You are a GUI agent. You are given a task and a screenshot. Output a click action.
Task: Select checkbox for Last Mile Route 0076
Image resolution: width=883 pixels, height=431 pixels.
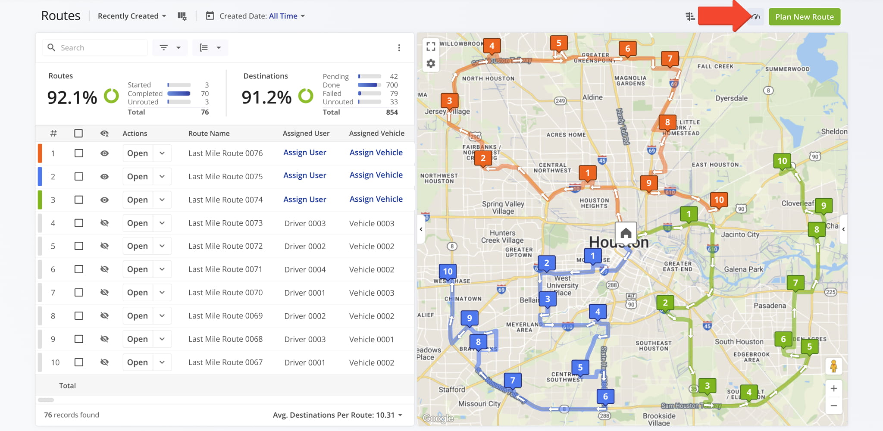pos(78,153)
